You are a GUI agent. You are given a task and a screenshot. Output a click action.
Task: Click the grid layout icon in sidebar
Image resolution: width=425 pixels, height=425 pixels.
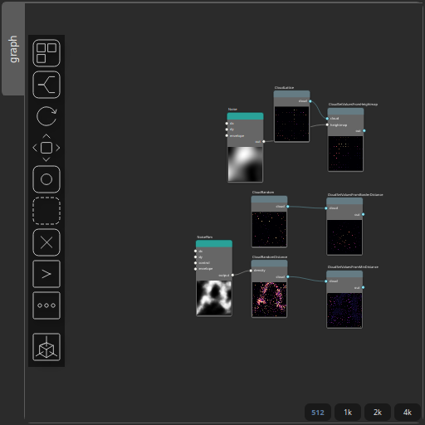[x=46, y=53]
